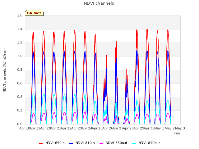Click the Apr 20 x-axis tick label
Viewport: 199px width, 149px height.
click(x=45, y=128)
